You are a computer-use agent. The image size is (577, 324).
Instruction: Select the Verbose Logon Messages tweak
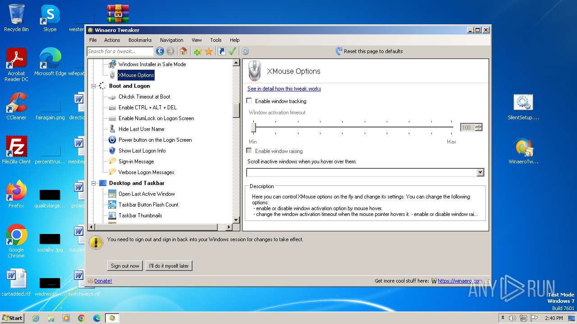146,172
